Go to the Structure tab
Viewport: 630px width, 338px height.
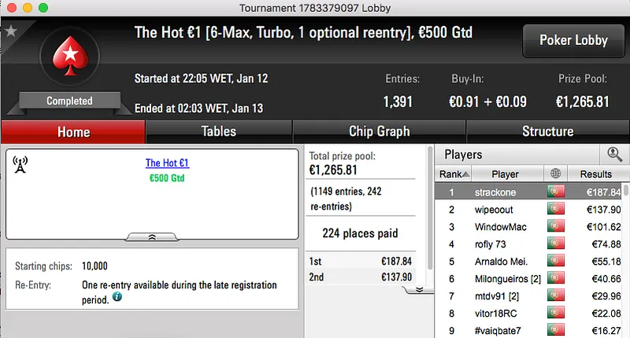pyautogui.click(x=547, y=132)
